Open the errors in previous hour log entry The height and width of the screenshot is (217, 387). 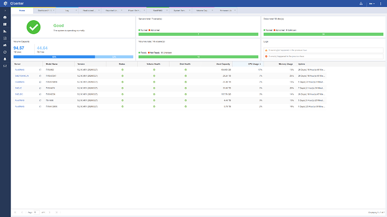(x=323, y=56)
